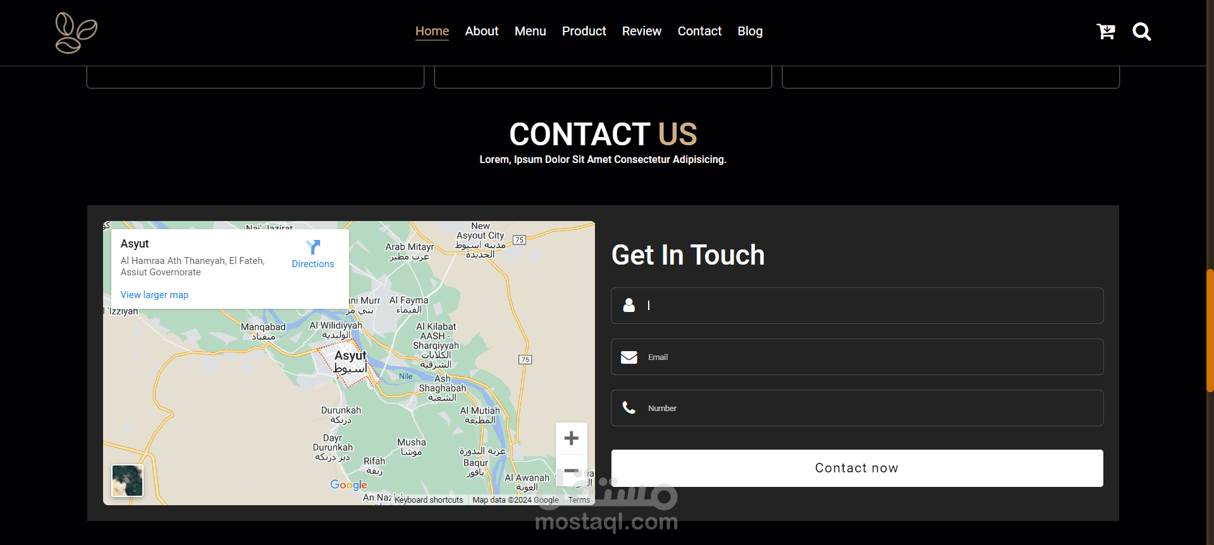Viewport: 1214px width, 545px height.
Task: Click the search magnifier icon
Action: tap(1141, 32)
